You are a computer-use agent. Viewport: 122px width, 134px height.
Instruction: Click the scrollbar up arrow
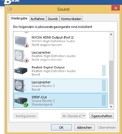(x=111, y=34)
